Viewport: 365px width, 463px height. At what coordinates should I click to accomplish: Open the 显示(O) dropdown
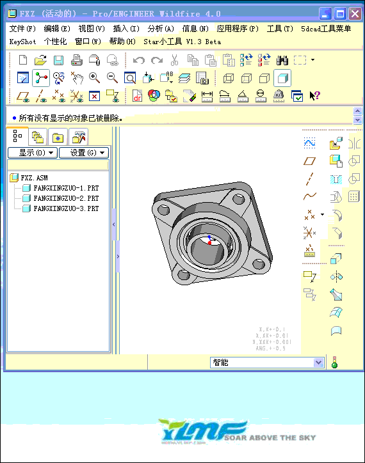click(33, 153)
